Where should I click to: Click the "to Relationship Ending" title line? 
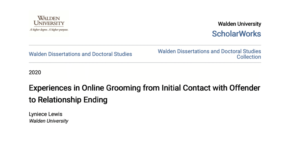(x=68, y=100)
